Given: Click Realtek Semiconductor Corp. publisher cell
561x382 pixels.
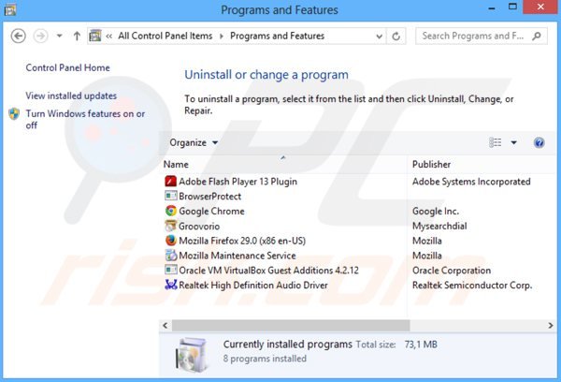Looking at the screenshot, I should pos(472,286).
